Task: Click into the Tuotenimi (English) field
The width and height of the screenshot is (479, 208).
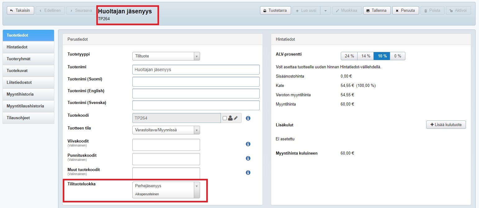Action: [x=196, y=93]
